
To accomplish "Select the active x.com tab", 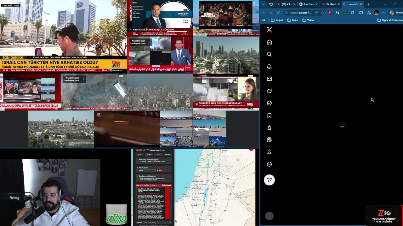I will [x=352, y=4].
